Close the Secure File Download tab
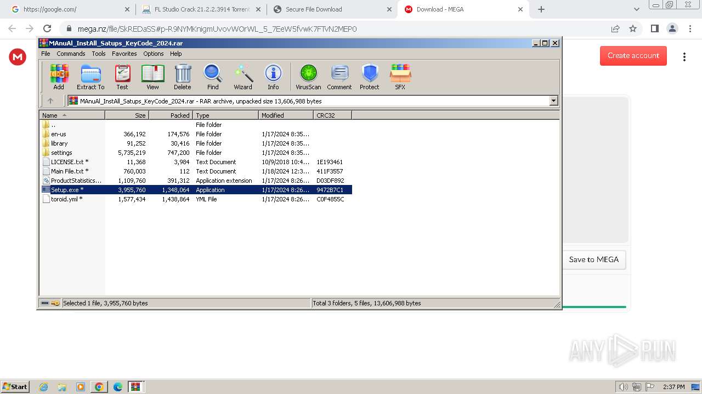The image size is (702, 394). pyautogui.click(x=389, y=9)
